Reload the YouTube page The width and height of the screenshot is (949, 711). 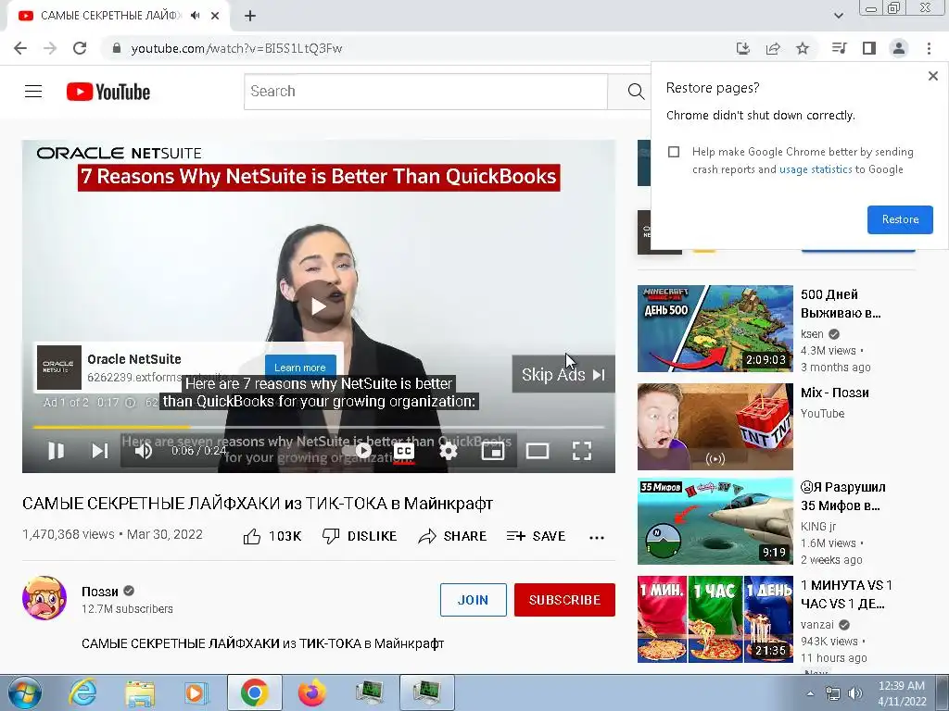(80, 48)
